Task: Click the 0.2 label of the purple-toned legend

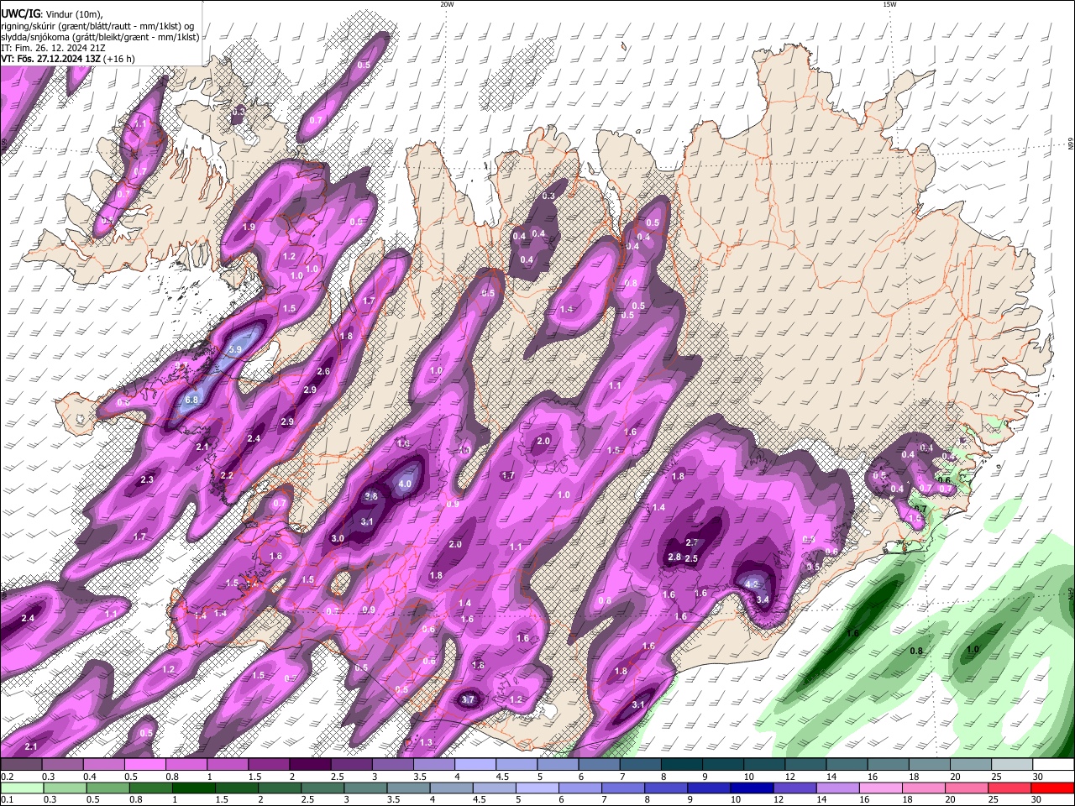Action: (x=7, y=777)
